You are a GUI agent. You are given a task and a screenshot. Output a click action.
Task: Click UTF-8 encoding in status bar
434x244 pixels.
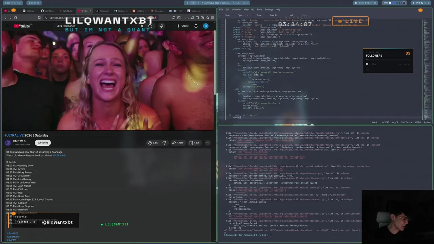tap(418, 122)
